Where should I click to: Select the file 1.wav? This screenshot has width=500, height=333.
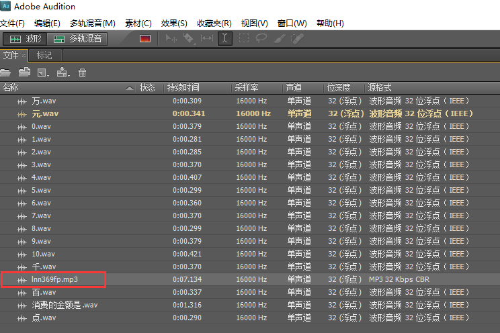point(250,139)
